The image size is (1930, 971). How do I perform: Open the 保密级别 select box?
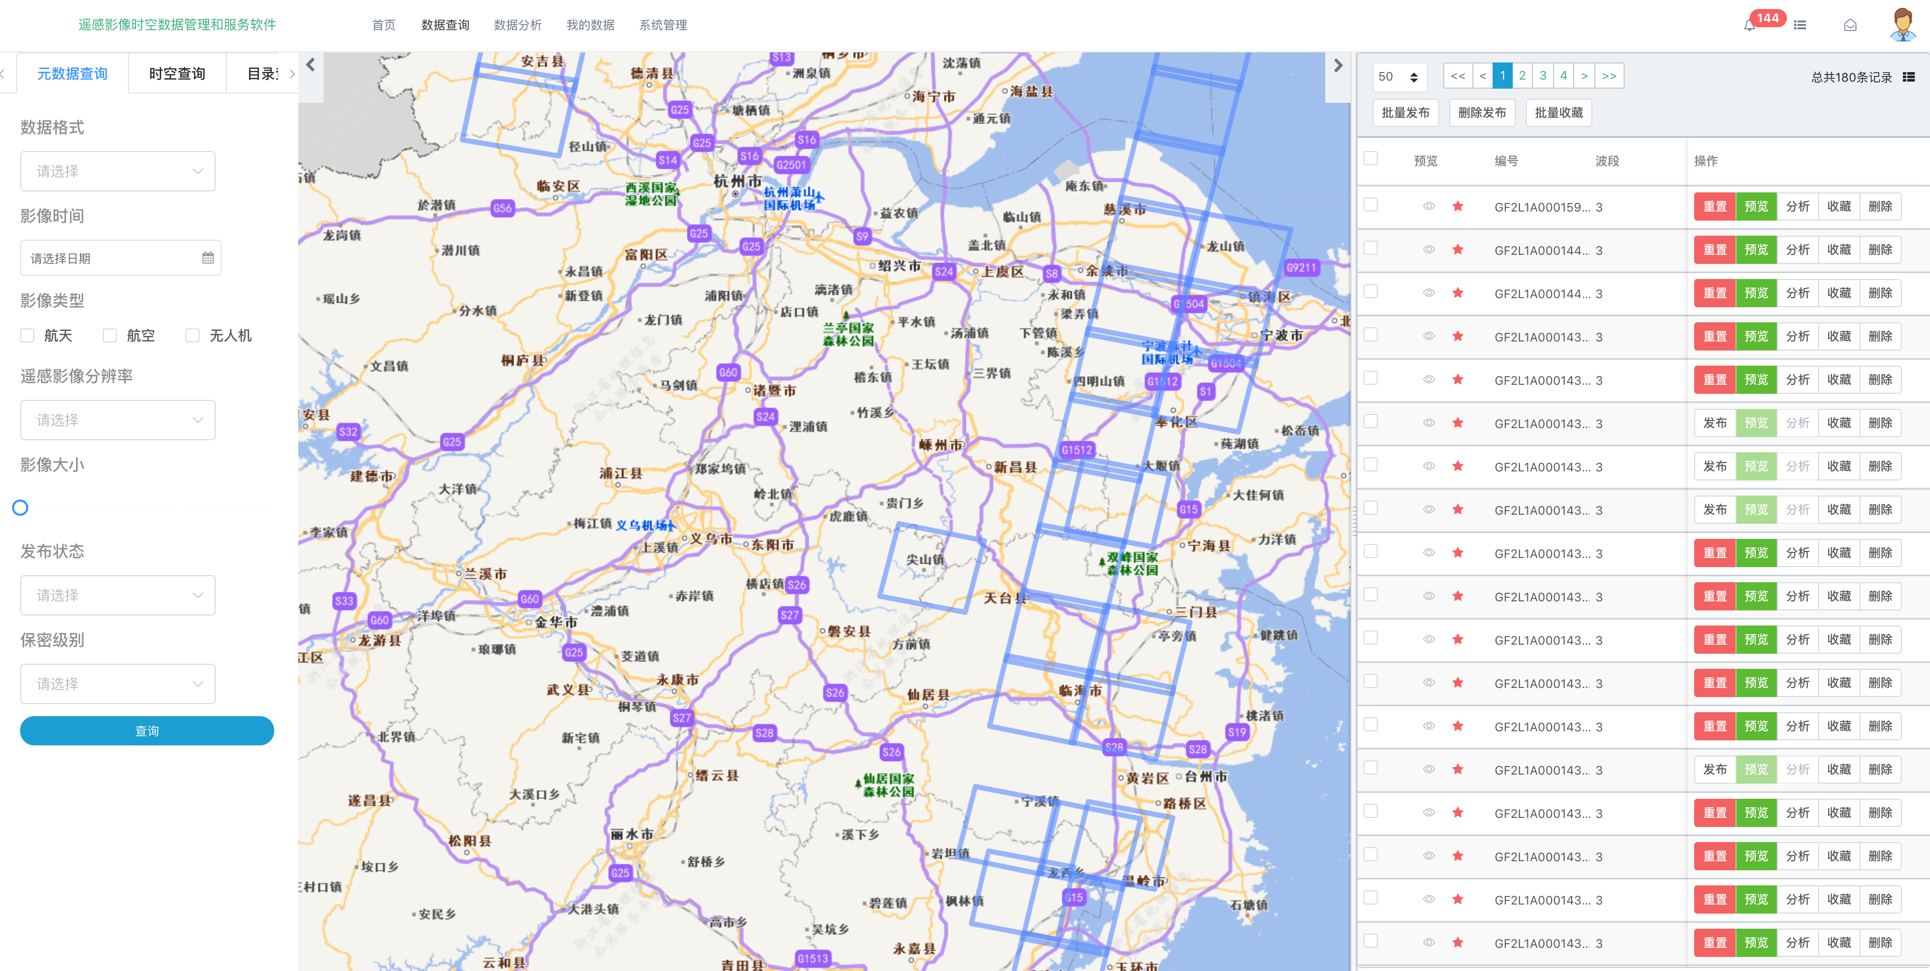pos(117,683)
